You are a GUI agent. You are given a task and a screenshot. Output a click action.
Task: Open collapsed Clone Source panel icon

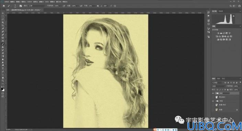[x=209, y=37]
